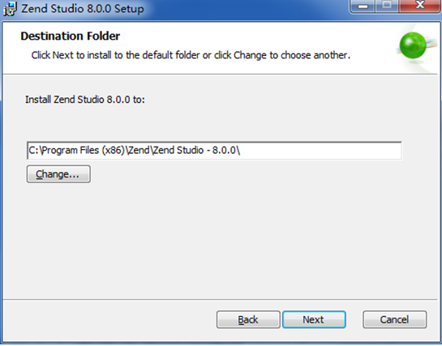This screenshot has width=442, height=346.
Task: Click the "Click Next to install" instruction text
Action: [191, 55]
